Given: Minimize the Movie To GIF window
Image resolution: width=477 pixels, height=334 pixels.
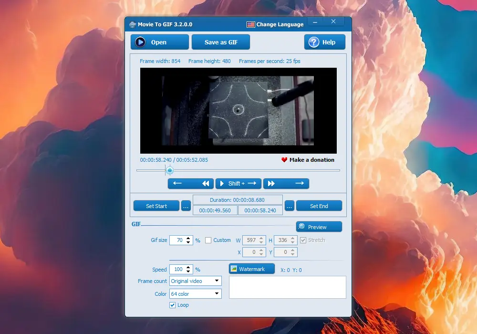Looking at the screenshot, I should tap(315, 22).
